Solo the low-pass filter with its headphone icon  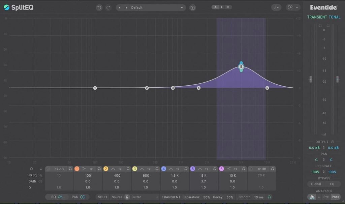(273, 169)
